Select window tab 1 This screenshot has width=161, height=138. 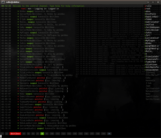(x=2, y=133)
